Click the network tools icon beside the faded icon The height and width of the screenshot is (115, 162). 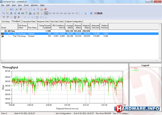[x=15, y=17]
